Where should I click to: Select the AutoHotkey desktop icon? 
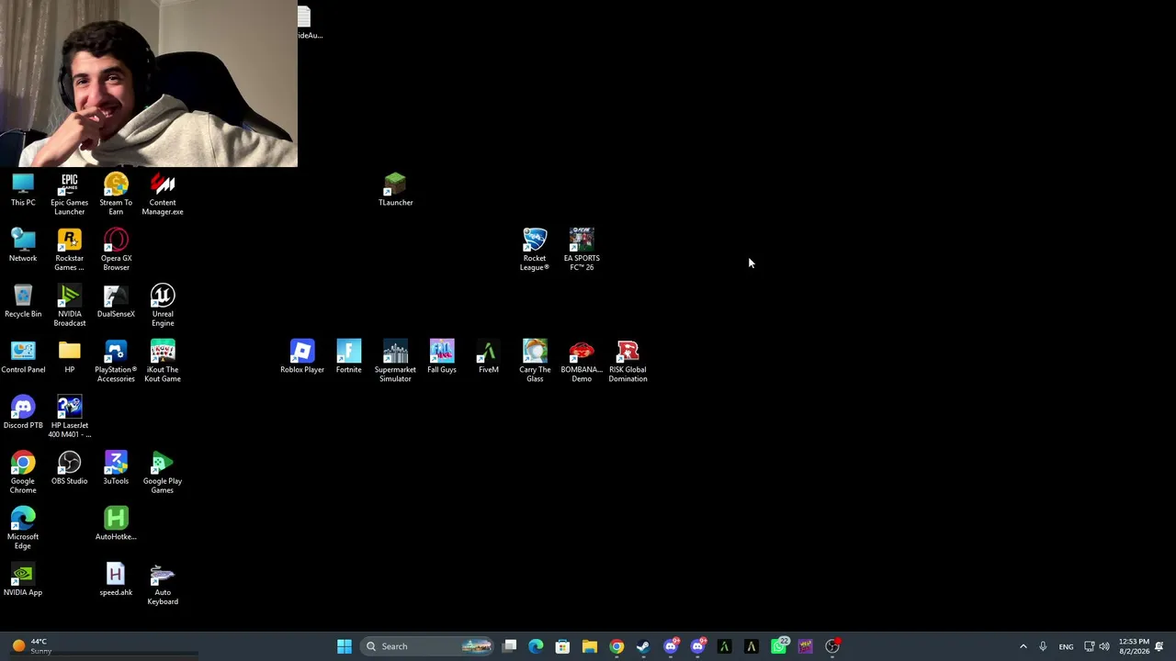click(116, 525)
